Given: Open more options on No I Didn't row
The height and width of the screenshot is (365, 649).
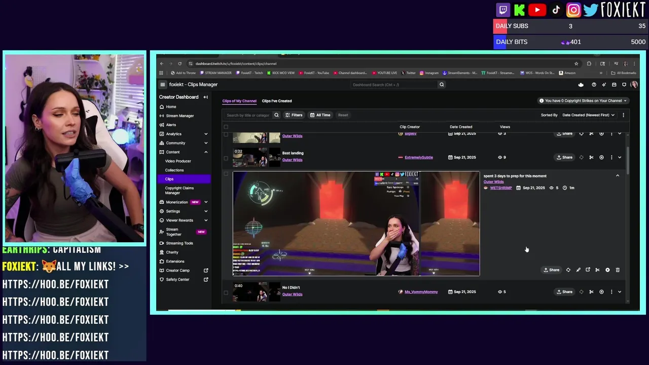Looking at the screenshot, I should (x=611, y=292).
